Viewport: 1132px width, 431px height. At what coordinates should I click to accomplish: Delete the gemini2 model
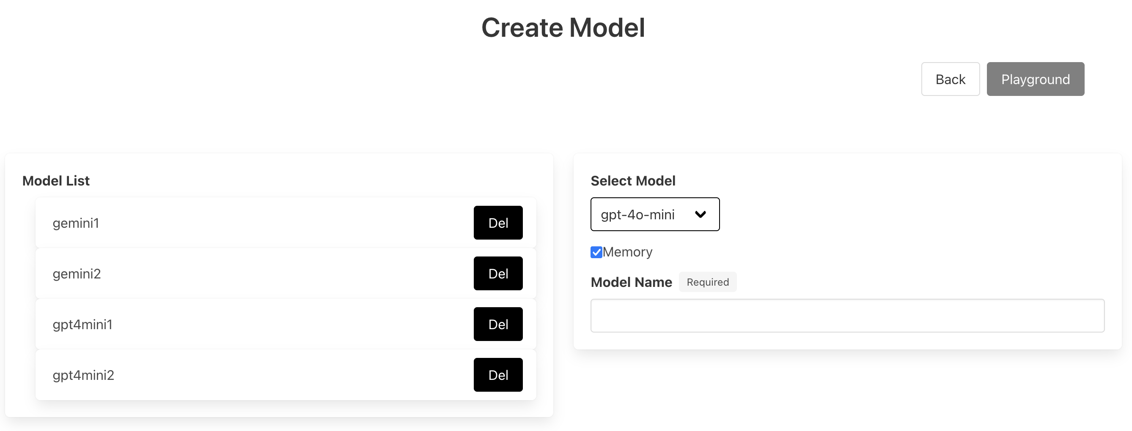coord(498,273)
